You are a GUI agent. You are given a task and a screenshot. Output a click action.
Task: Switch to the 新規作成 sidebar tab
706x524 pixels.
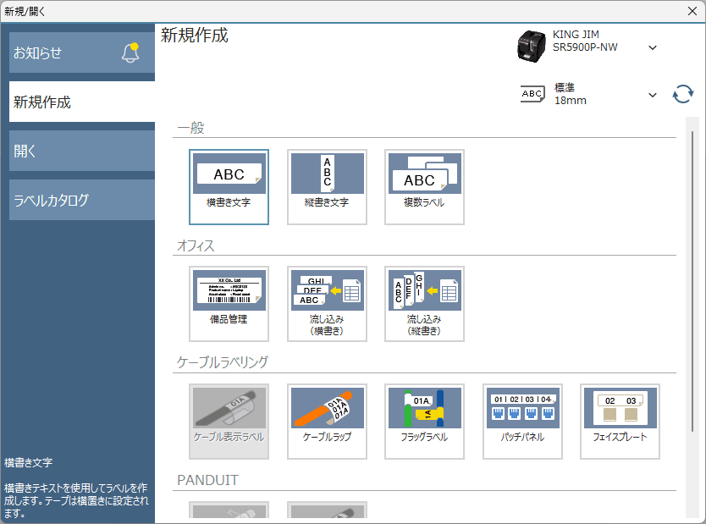(x=82, y=102)
